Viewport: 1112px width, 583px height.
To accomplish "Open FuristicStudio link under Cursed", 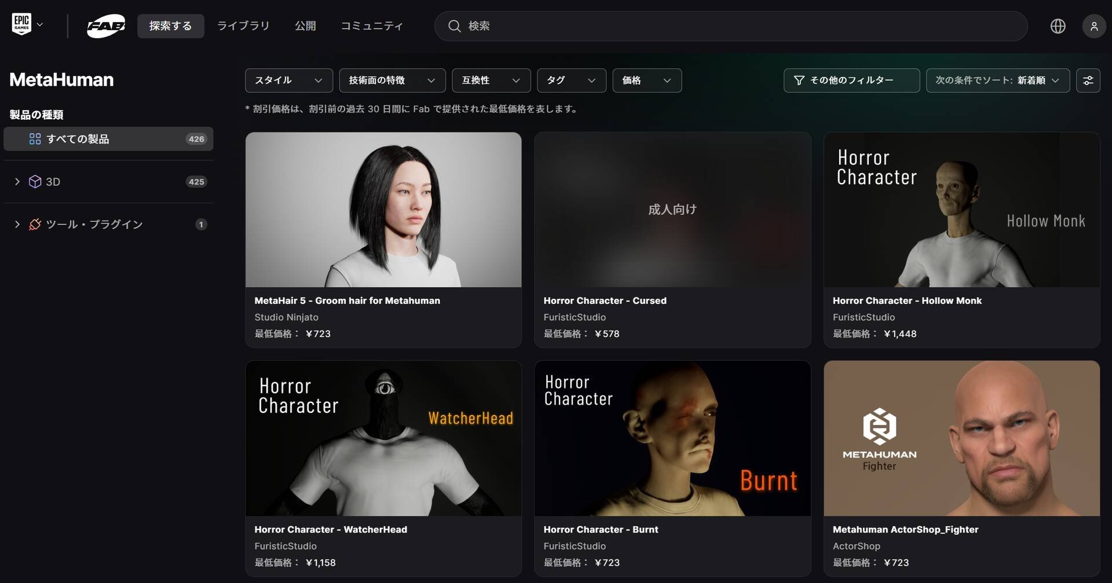I will 575,317.
